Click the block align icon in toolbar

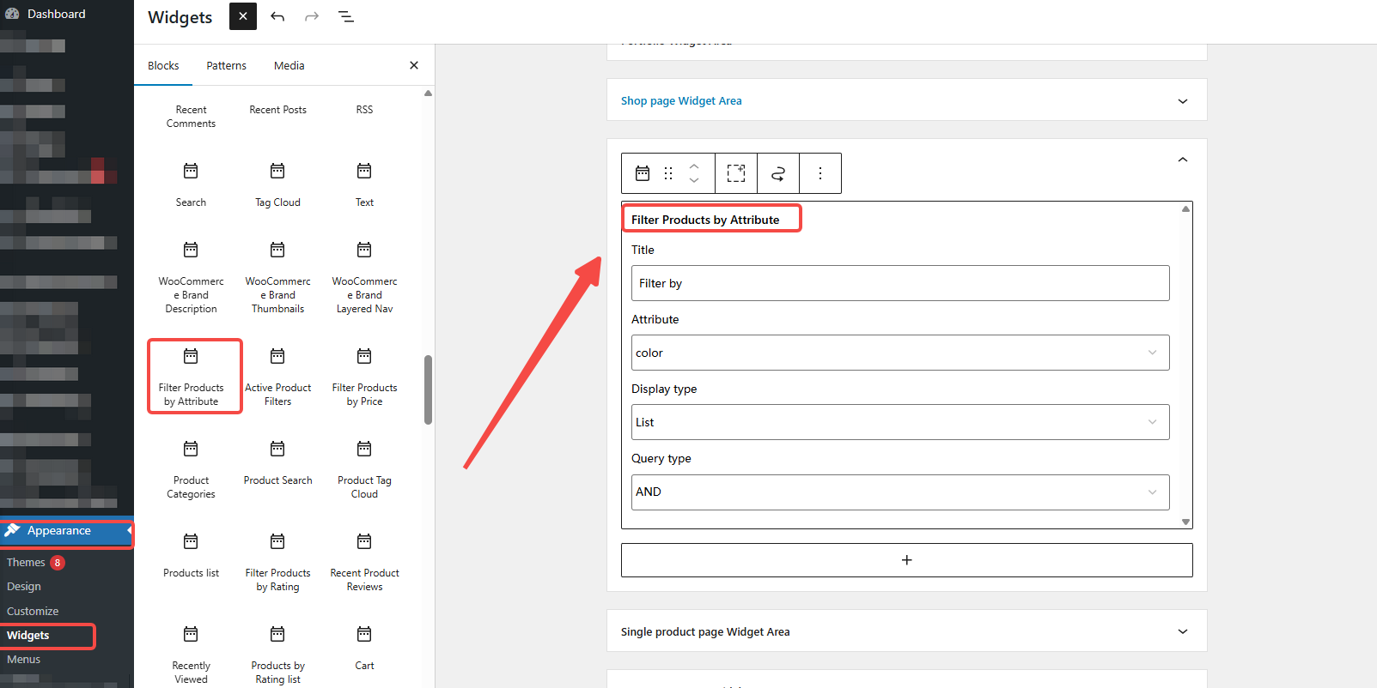tap(736, 173)
